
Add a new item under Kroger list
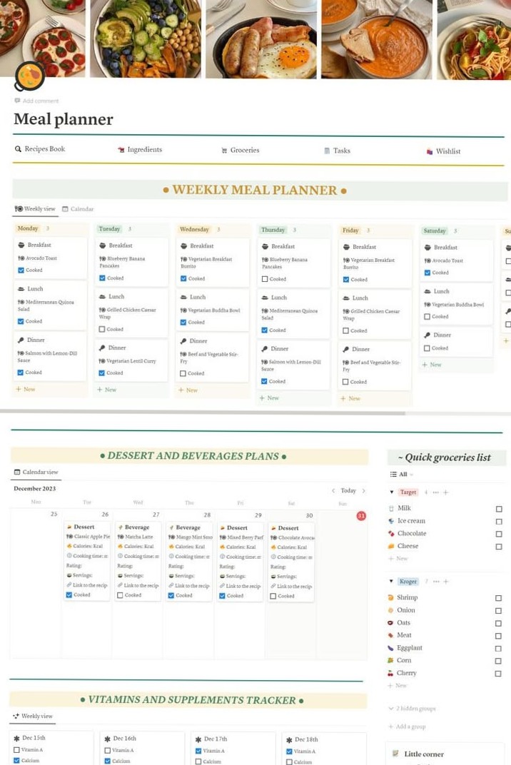[398, 686]
